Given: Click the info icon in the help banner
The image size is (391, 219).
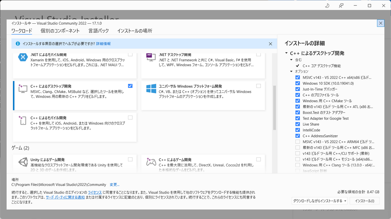Looking at the screenshot, I should click(x=18, y=43).
